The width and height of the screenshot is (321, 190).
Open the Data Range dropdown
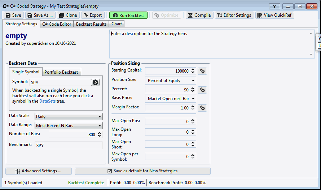(x=69, y=126)
